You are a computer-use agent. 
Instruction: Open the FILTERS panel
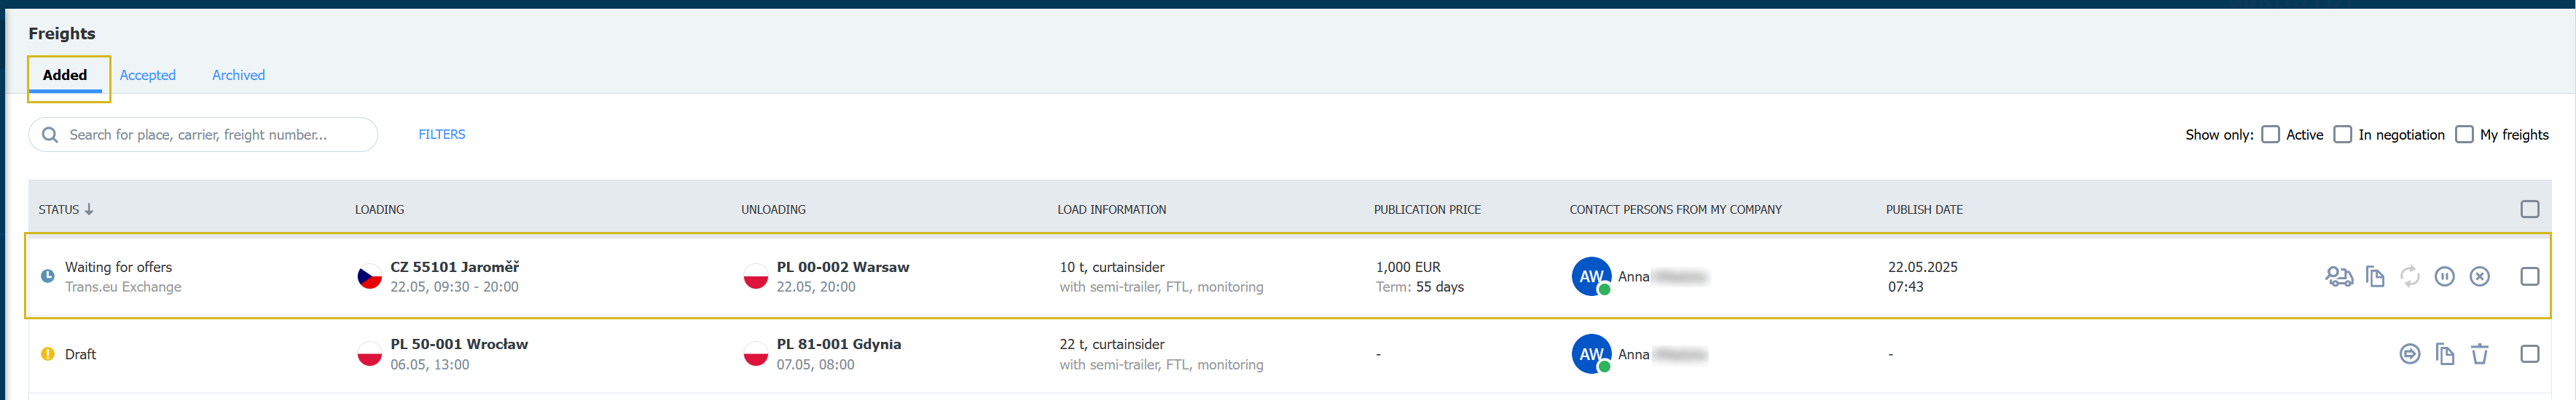pyautogui.click(x=442, y=135)
